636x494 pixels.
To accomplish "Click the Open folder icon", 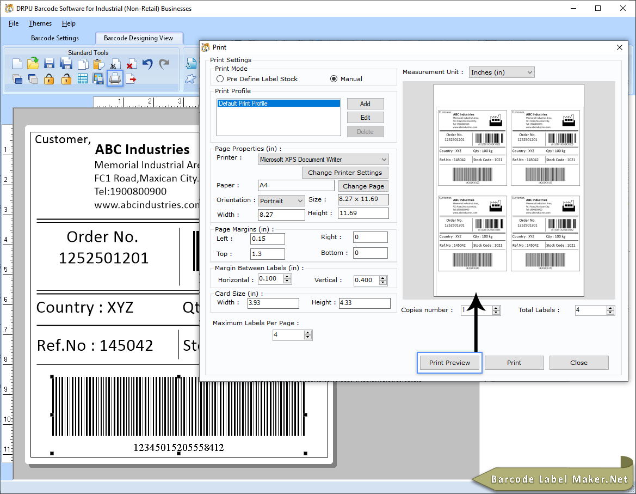I will (33, 63).
